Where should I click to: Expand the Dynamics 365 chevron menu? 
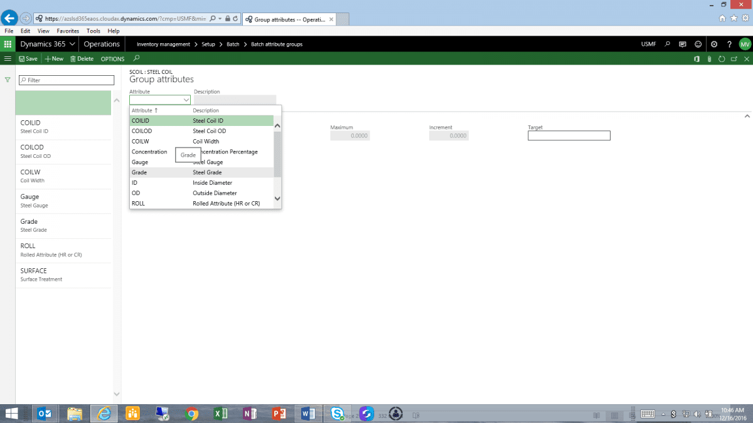[x=73, y=44]
